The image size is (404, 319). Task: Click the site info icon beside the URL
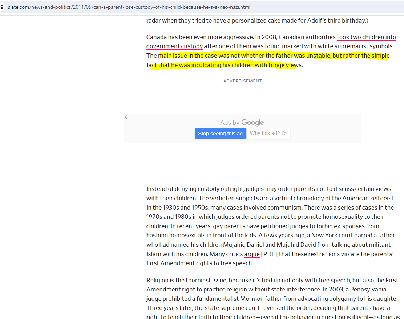coord(1,7)
